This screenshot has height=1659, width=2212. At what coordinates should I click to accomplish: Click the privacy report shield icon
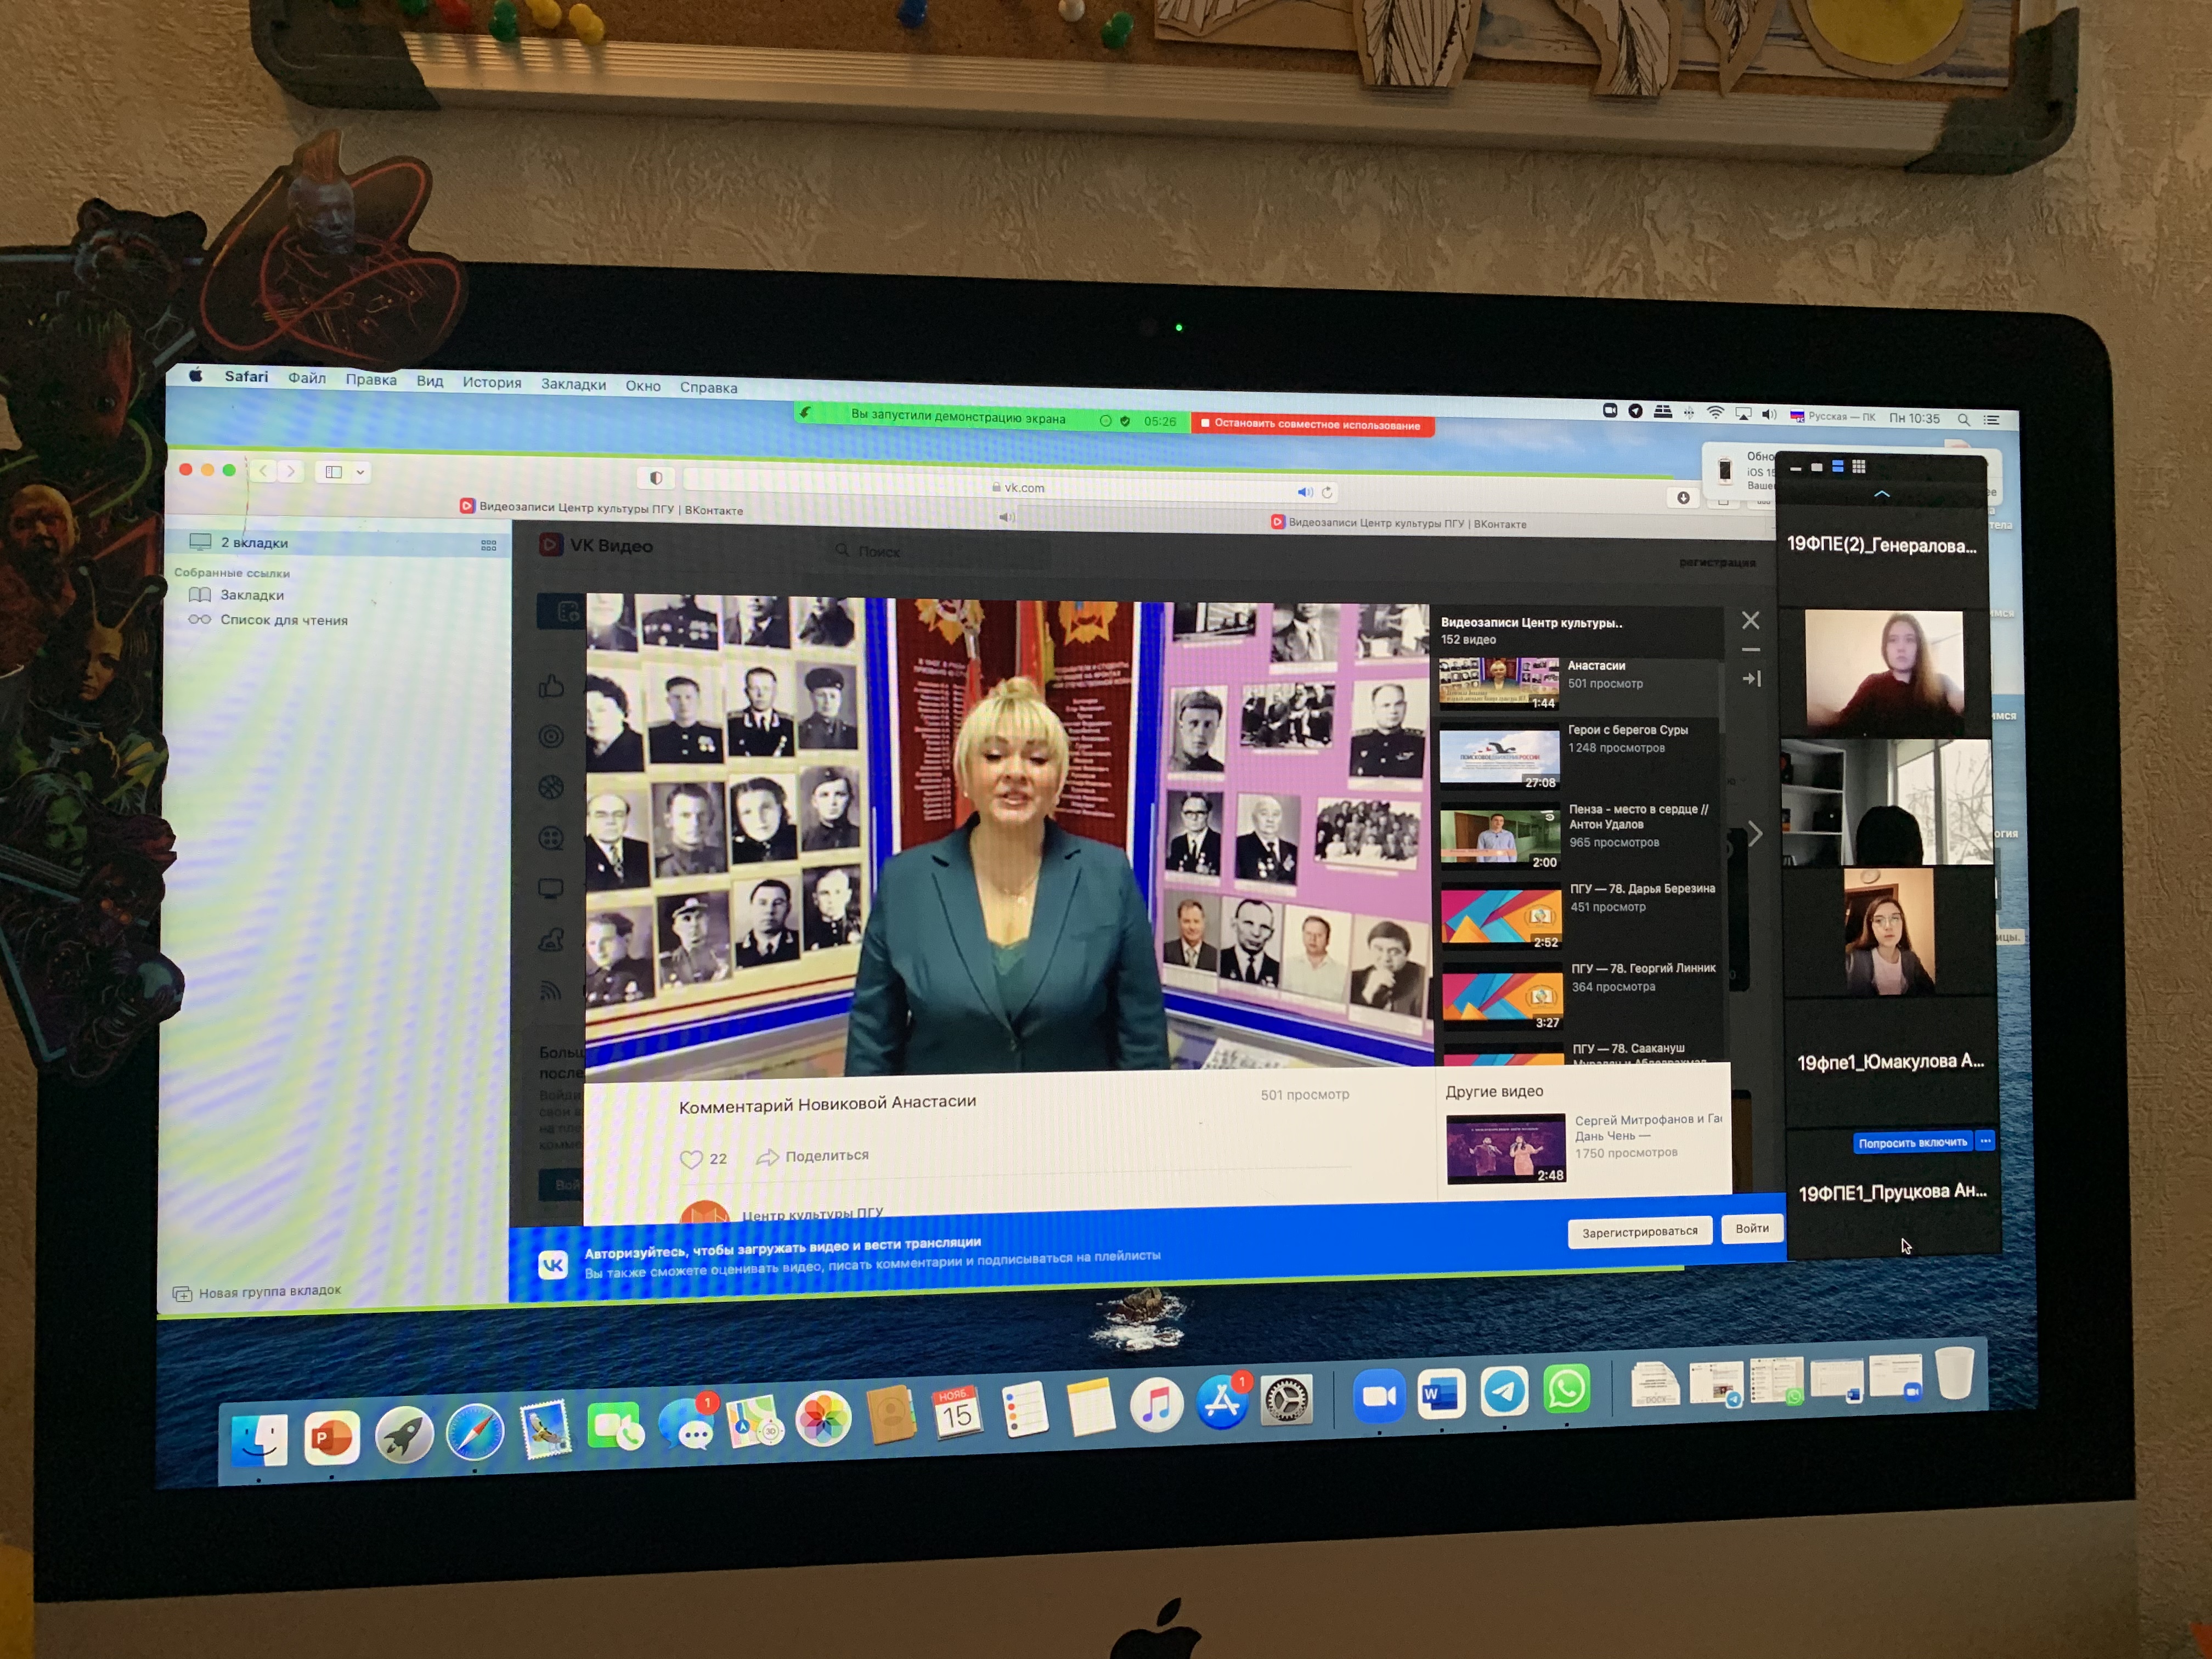[x=656, y=478]
